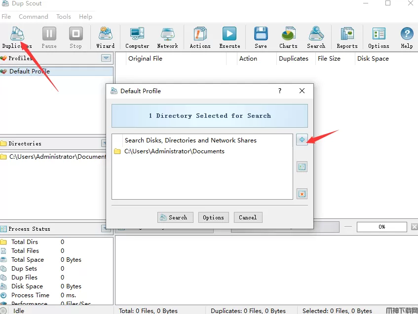
Task: Click 'Search Disks, Directories and Network Shares' header
Action: click(x=190, y=140)
